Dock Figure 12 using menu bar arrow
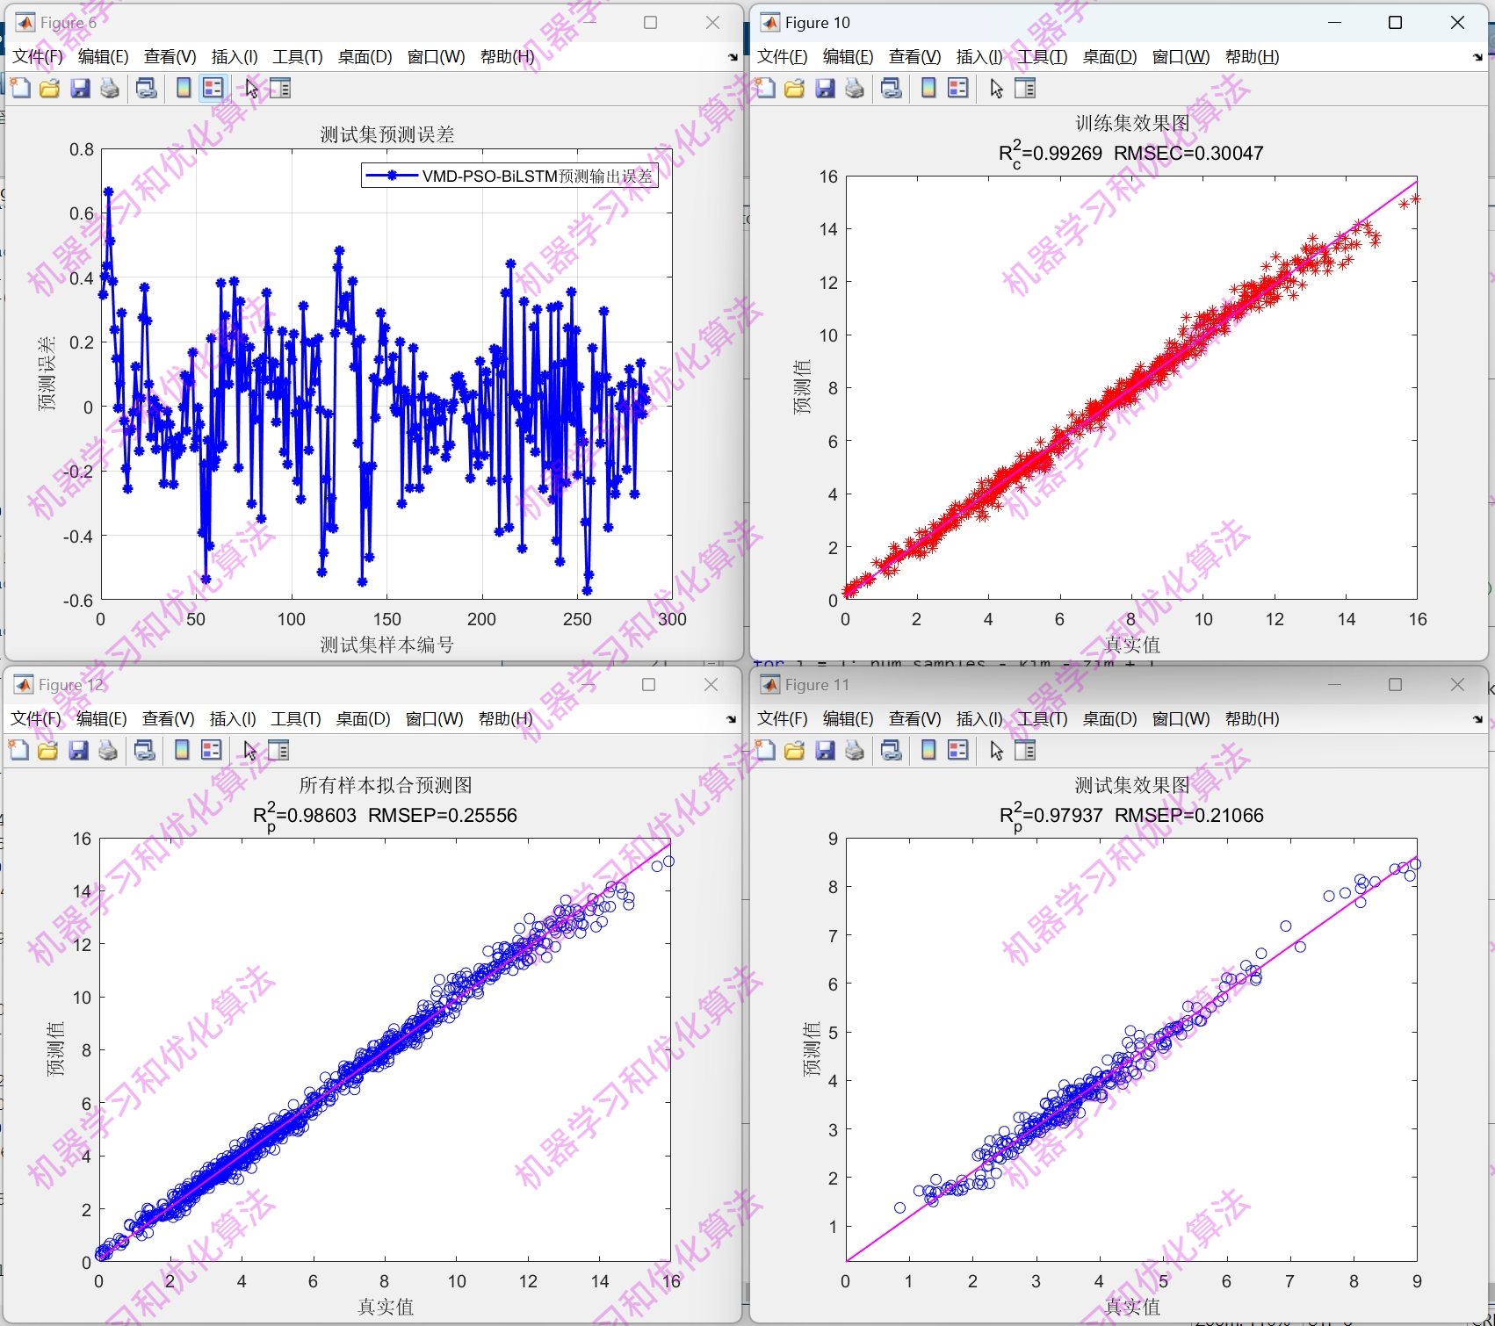This screenshot has height=1326, width=1495. tap(731, 719)
